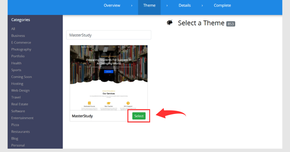The height and width of the screenshot is (152, 290).
Task: Click the Select a Theme heading
Action: pos(201,23)
